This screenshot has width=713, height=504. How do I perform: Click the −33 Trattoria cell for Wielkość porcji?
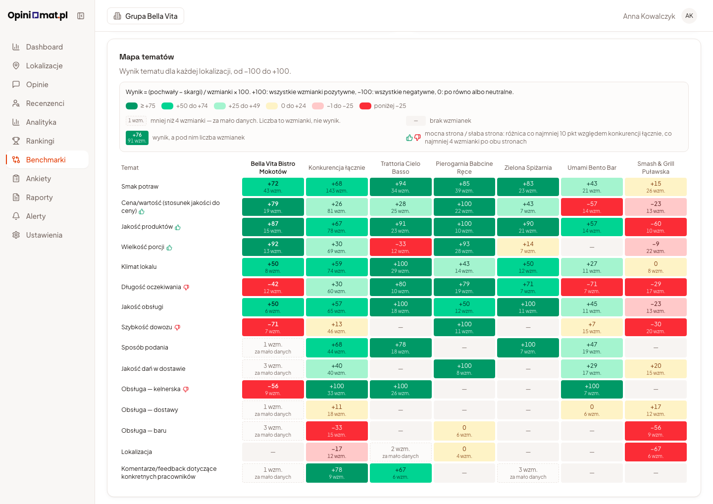point(401,247)
